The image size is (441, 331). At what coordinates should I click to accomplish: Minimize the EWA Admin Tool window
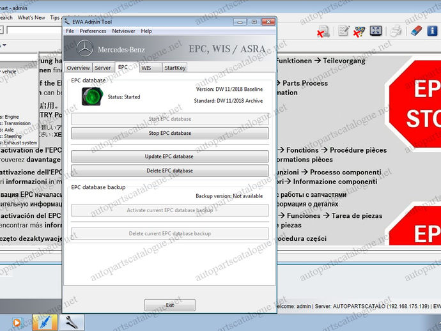(240, 22)
